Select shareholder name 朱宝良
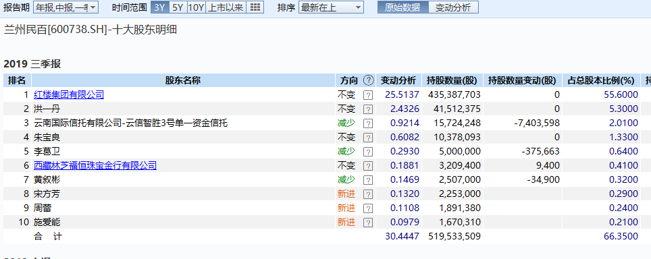 (x=47, y=137)
